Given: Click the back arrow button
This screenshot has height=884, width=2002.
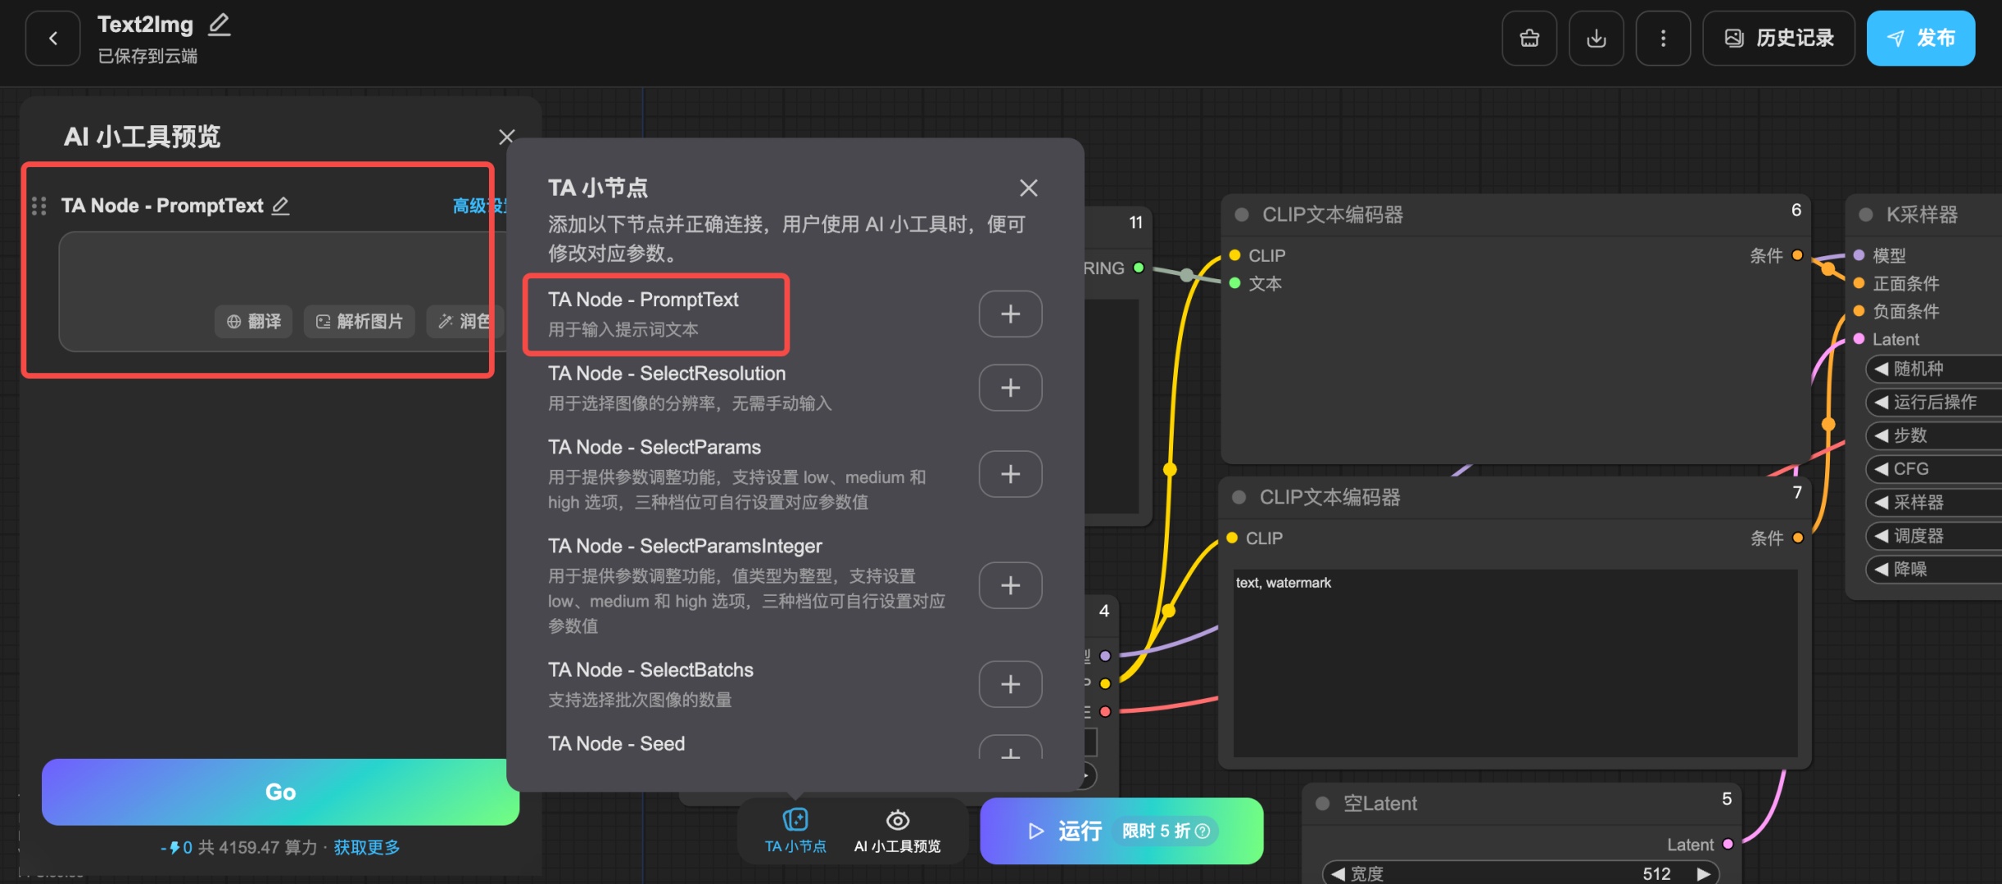Looking at the screenshot, I should [53, 38].
